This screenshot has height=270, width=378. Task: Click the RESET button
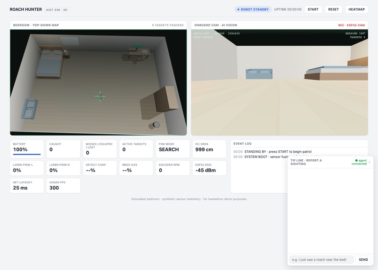[x=333, y=9]
